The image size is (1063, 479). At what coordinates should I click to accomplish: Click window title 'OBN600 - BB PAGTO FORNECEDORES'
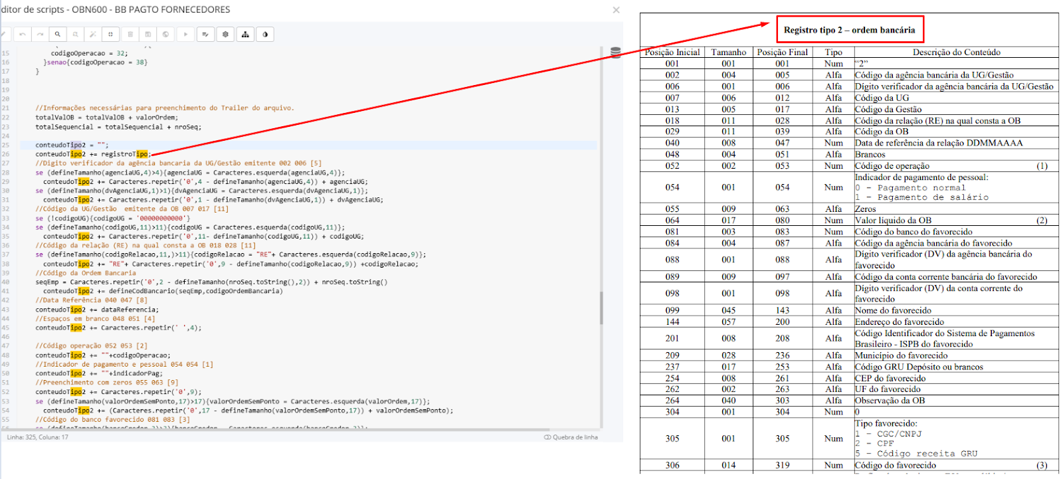[x=151, y=10]
